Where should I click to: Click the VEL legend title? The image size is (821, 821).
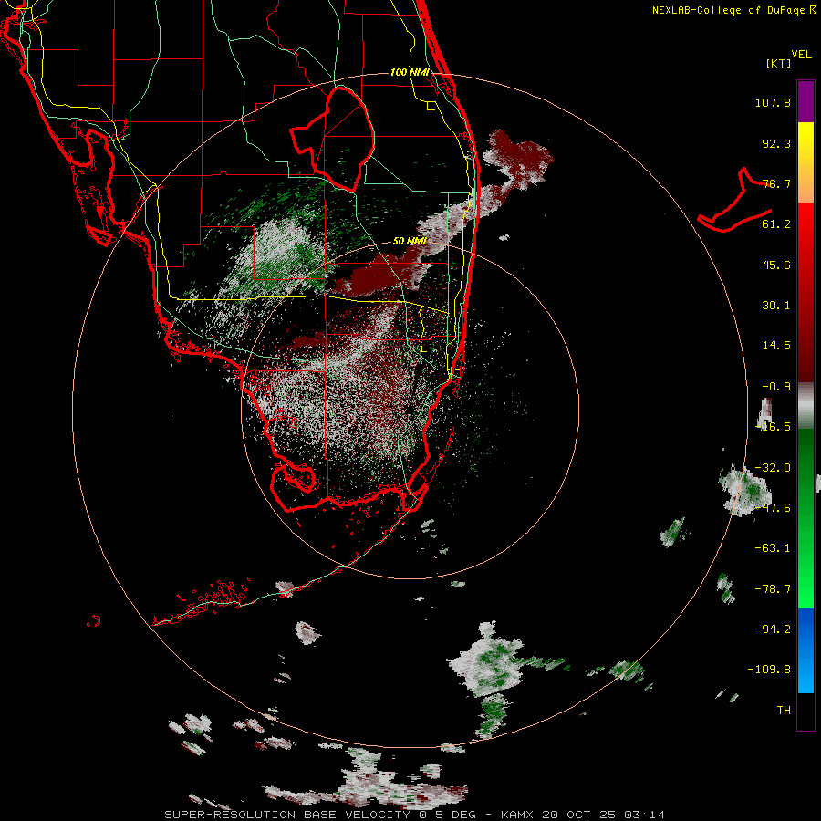coord(801,54)
